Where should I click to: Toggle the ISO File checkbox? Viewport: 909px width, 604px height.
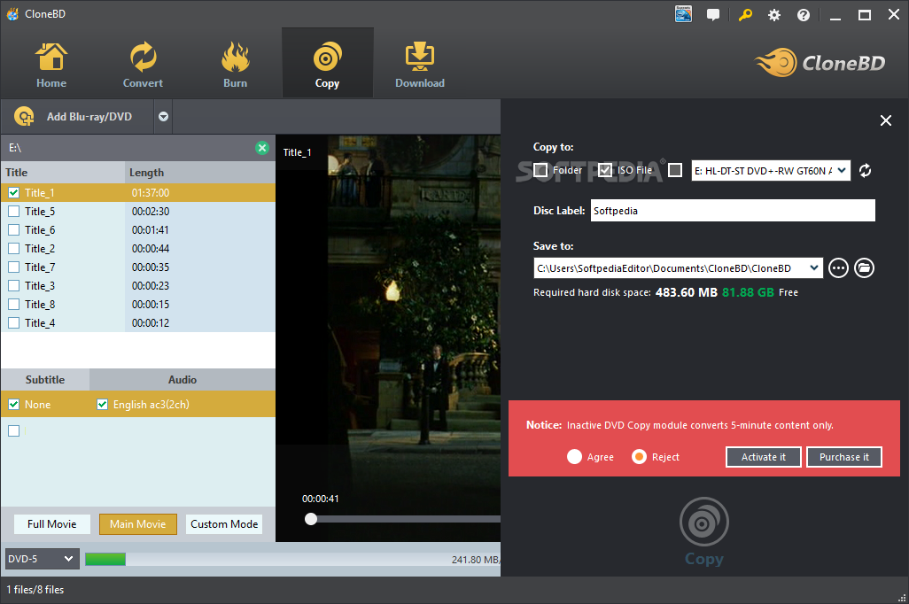[x=605, y=170]
